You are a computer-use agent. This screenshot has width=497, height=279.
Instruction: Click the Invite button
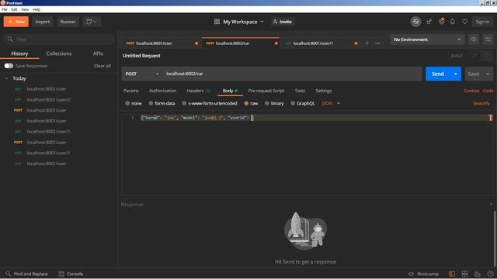[283, 22]
